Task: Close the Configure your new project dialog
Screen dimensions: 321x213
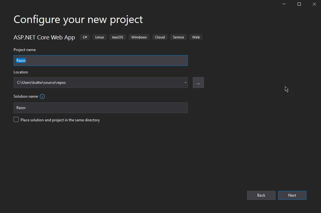Action: pos(314,4)
